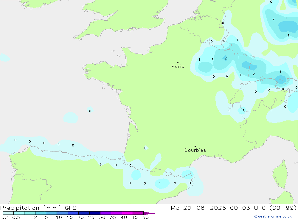Click the legend value label '35'
This screenshot has width=298, height=219.
[x=113, y=217]
